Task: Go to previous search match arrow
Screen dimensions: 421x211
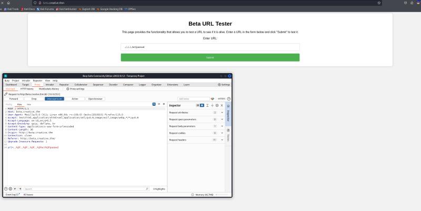Action: point(15,188)
